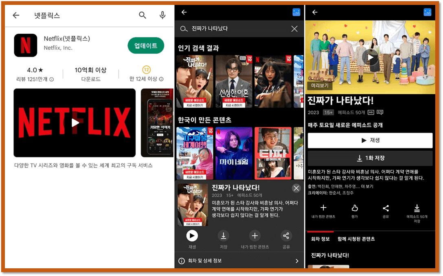Open the blue profile avatar on the detail screen
This screenshot has width=443, height=276.
point(428,12)
